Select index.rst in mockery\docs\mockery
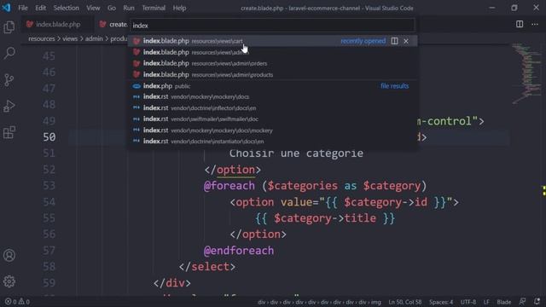 (273, 130)
